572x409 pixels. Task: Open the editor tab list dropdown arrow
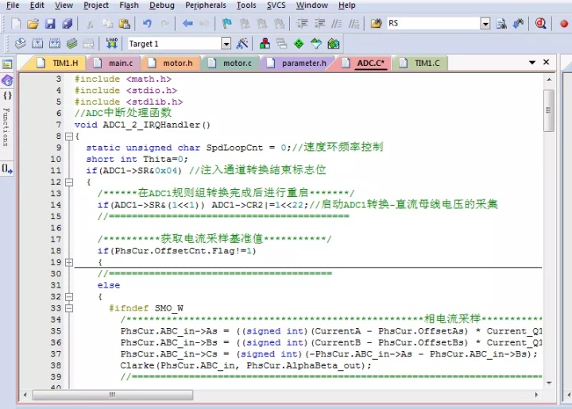click(x=532, y=62)
